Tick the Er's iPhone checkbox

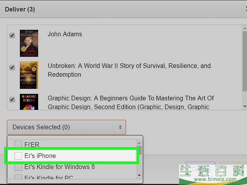tap(18, 156)
